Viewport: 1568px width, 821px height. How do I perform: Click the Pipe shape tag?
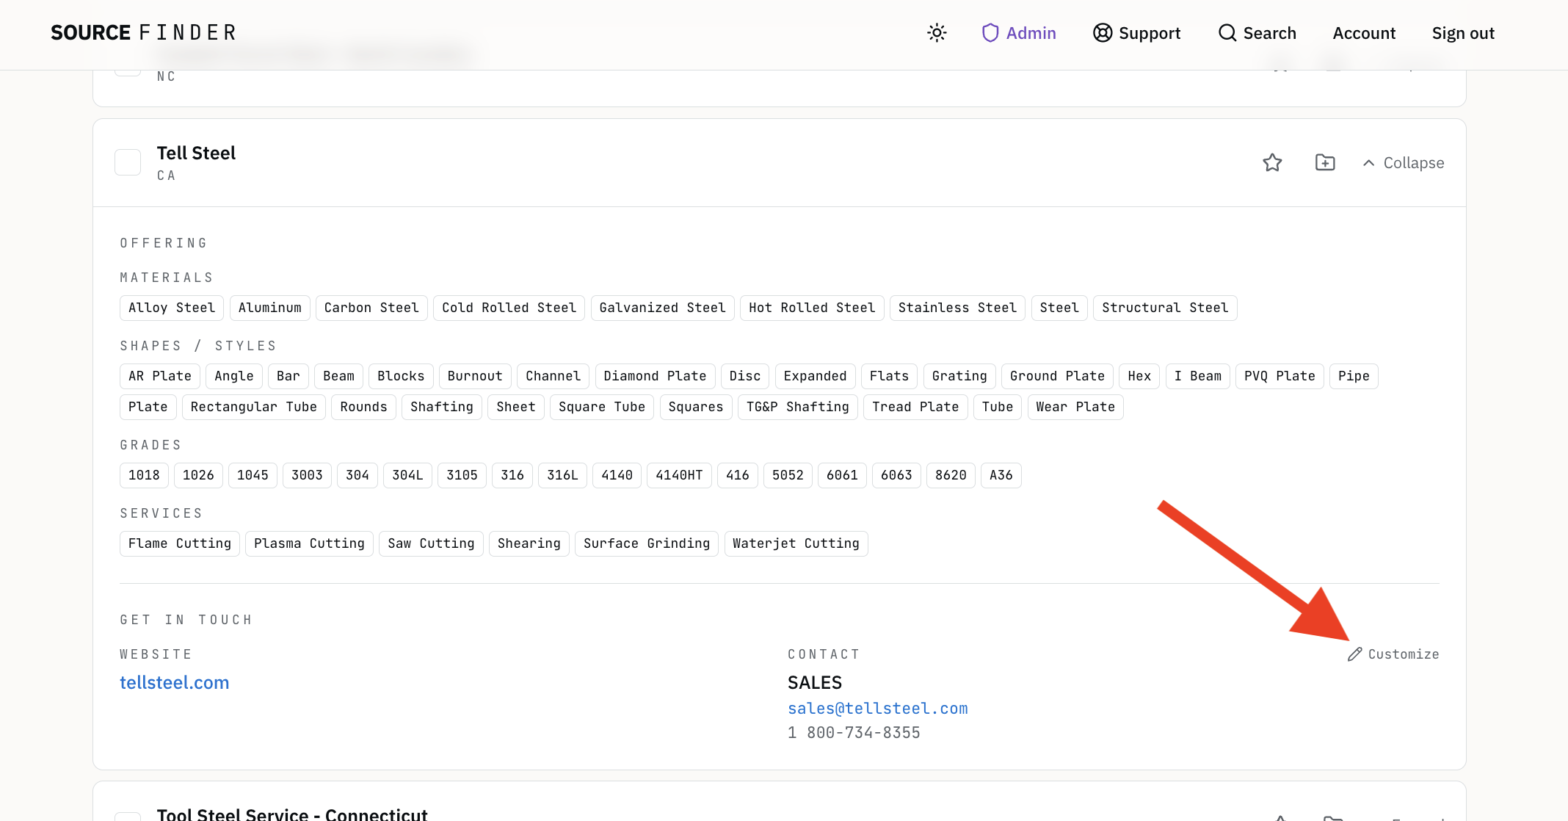pyautogui.click(x=1354, y=376)
